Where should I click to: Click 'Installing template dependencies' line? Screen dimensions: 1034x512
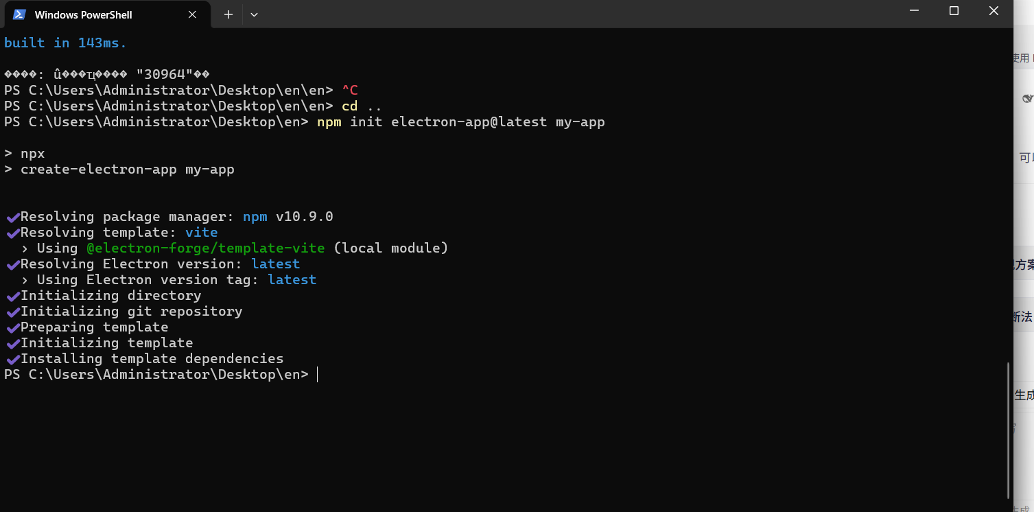click(145, 358)
